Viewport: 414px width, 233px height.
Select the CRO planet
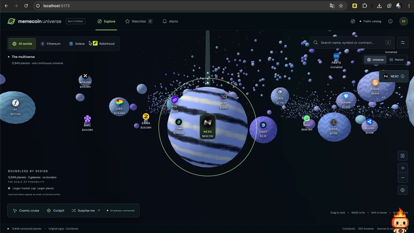click(280, 96)
